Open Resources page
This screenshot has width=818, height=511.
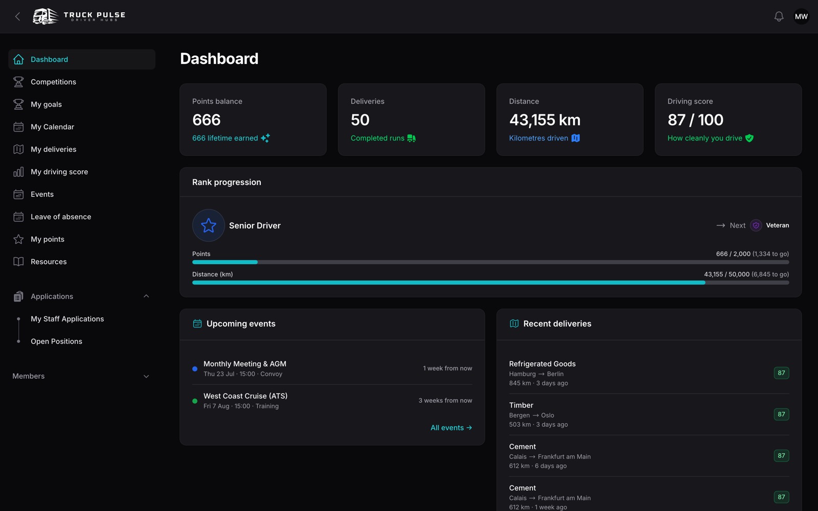pyautogui.click(x=82, y=262)
